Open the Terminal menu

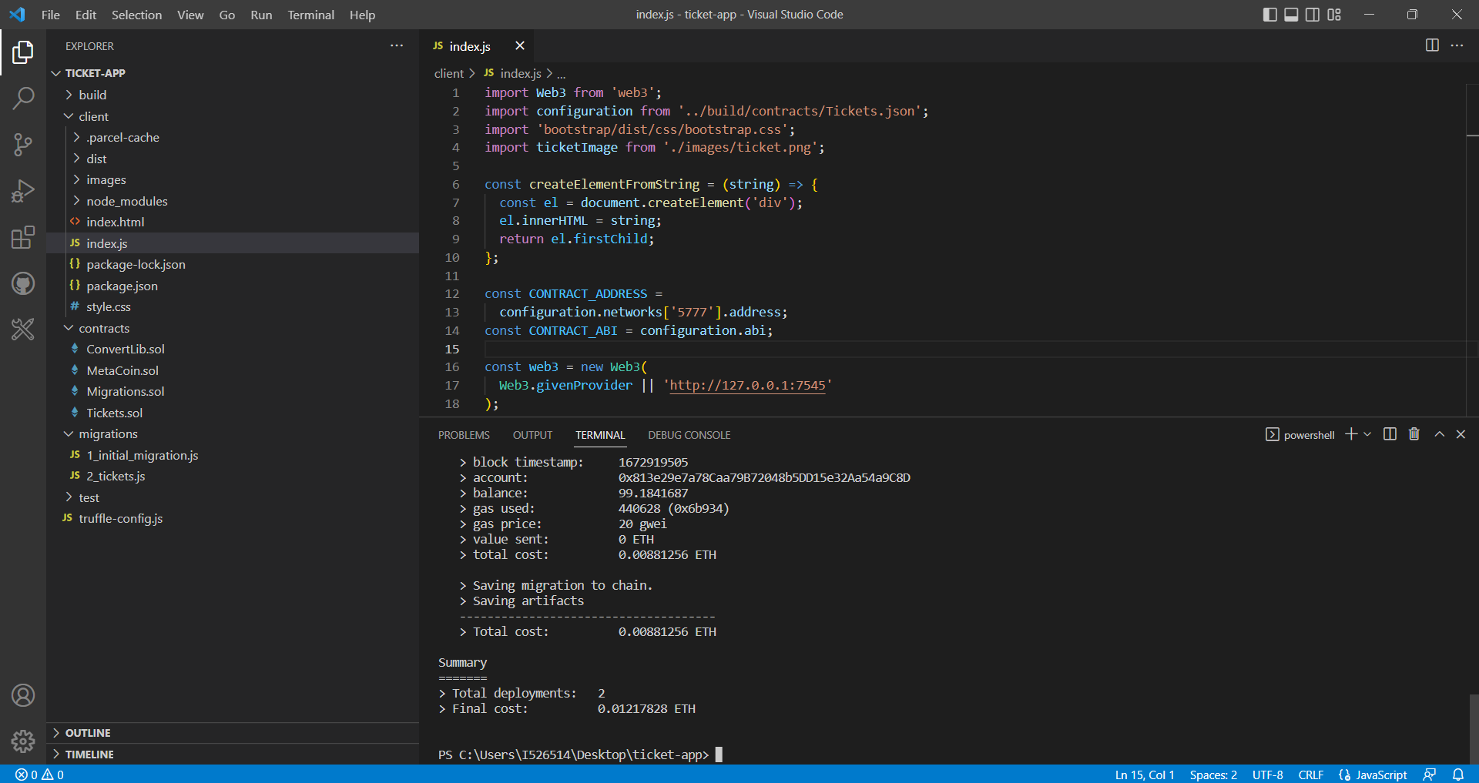tap(310, 15)
